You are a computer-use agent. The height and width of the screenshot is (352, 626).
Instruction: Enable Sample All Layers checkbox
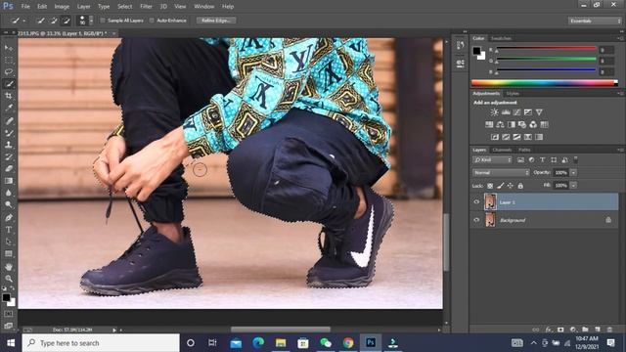(103, 21)
